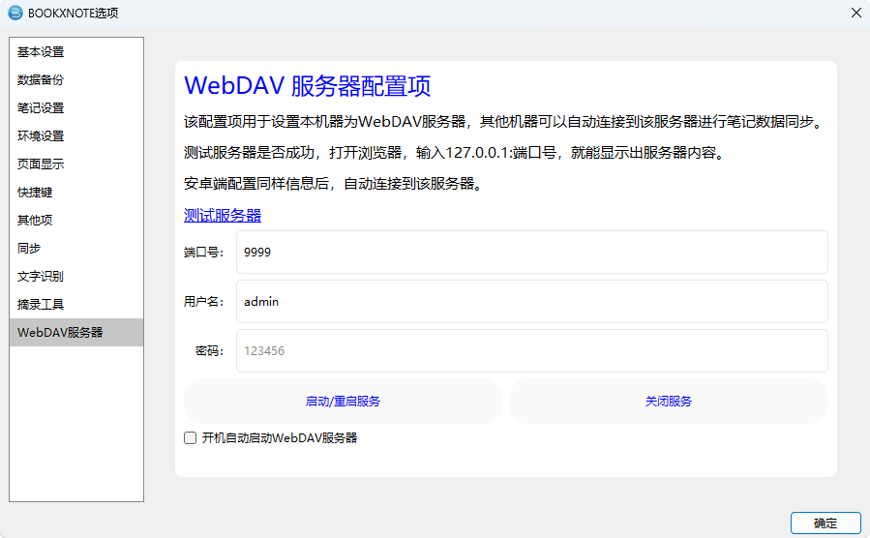Open the 快捷键 shortcut settings
The width and height of the screenshot is (870, 538).
click(76, 192)
